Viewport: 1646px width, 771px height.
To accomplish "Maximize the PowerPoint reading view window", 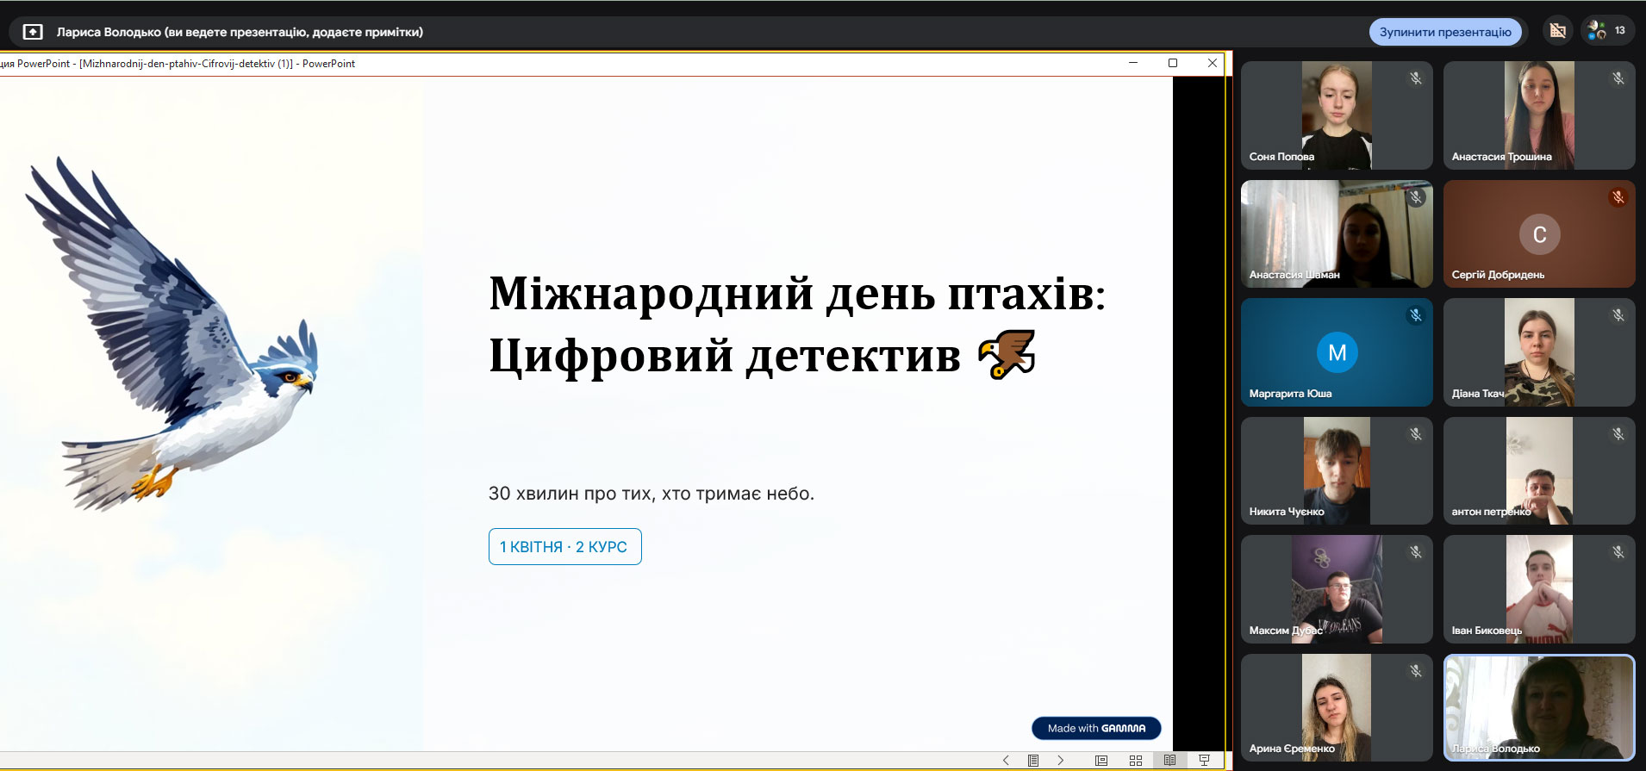I will point(1173,63).
